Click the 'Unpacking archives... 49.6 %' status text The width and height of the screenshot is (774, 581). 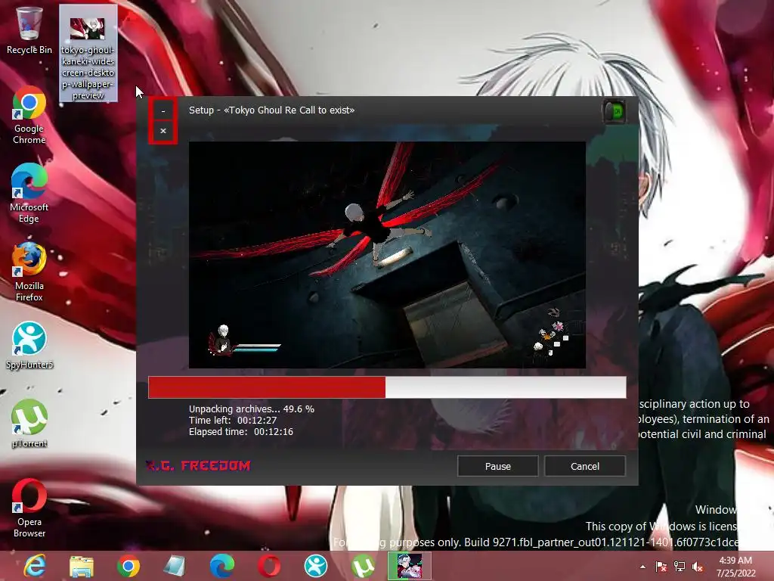(x=251, y=409)
